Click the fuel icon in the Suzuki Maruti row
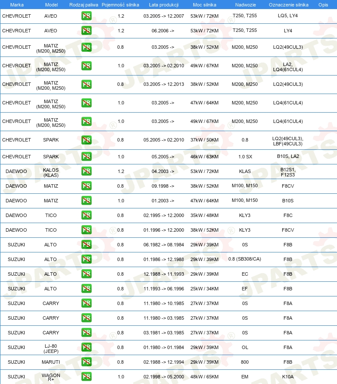Screen dimensions: 337x384 coord(86,362)
